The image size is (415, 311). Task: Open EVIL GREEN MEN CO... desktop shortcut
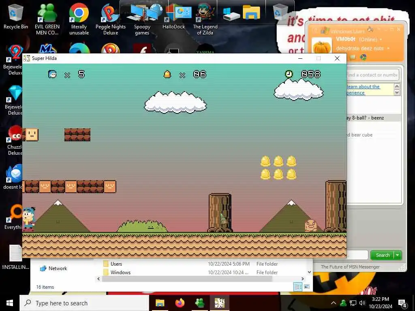47,20
